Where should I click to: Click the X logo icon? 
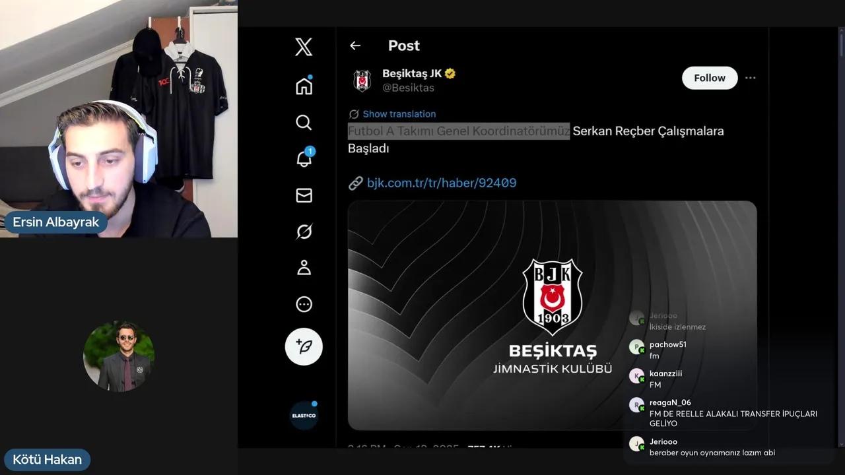pos(304,47)
